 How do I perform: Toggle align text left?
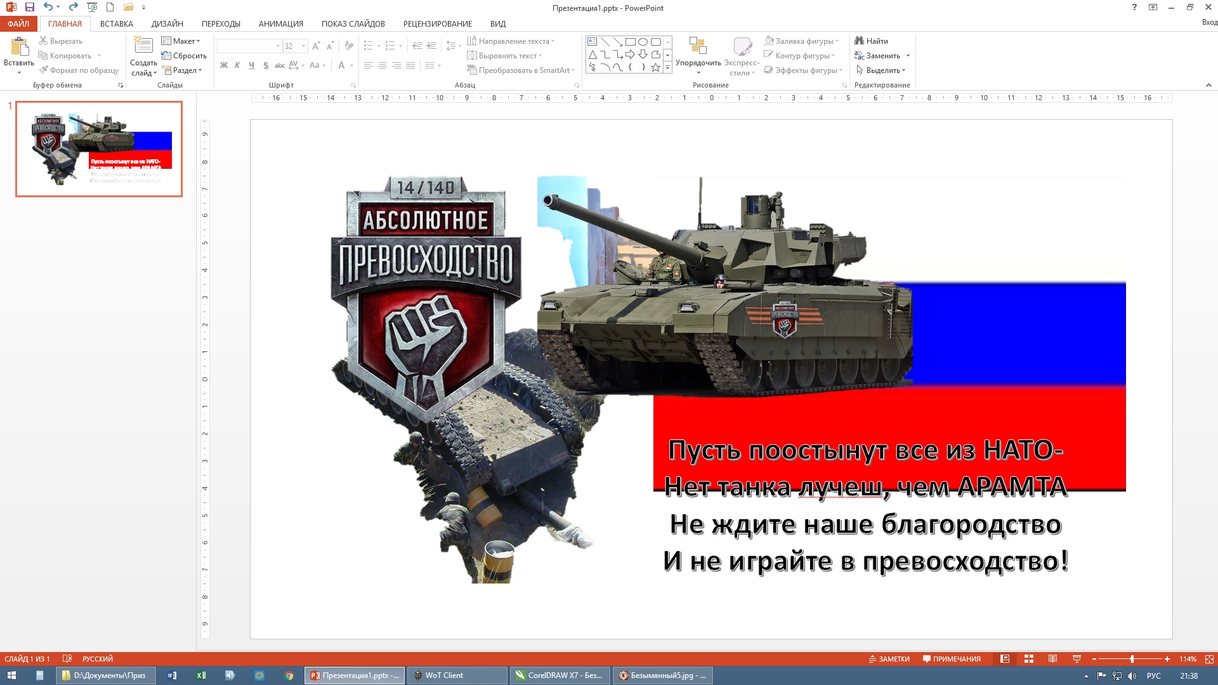click(368, 65)
